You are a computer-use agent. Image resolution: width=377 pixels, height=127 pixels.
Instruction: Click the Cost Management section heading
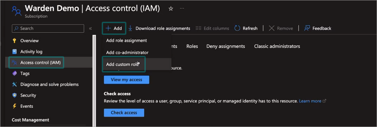[30, 120]
